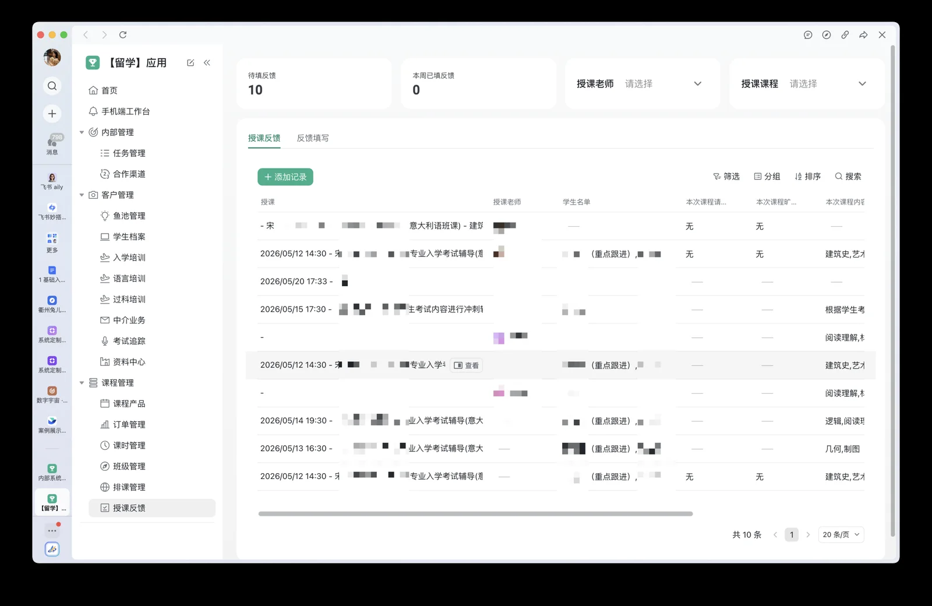Collapse the 课程管理 tree group
The image size is (932, 606).
[x=82, y=383]
